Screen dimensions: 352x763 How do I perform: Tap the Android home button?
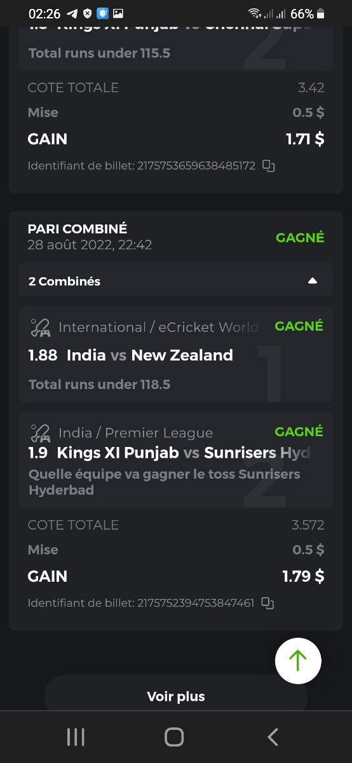point(174,737)
